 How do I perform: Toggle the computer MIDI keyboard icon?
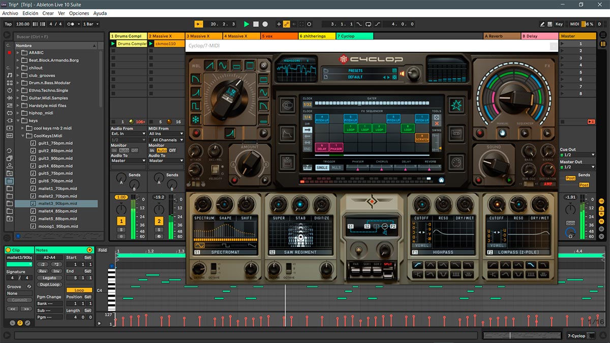click(x=550, y=24)
